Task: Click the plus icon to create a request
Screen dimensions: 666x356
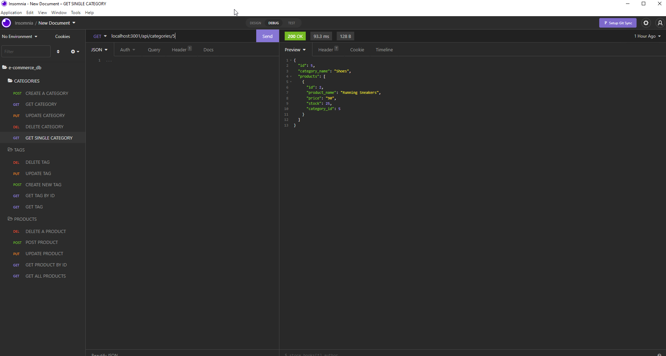Action: click(x=73, y=51)
